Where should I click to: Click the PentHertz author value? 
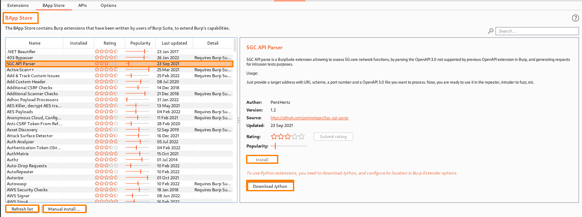click(x=280, y=102)
